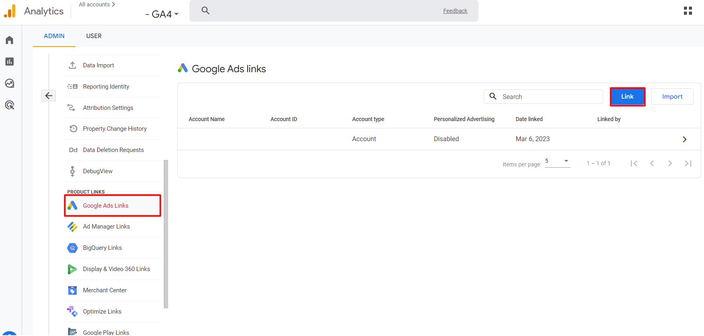Screen dimensions: 704x336
Task: Click the search magnifier in top bar
Action: 206,11
